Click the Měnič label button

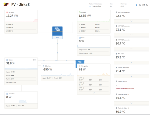(57, 37)
